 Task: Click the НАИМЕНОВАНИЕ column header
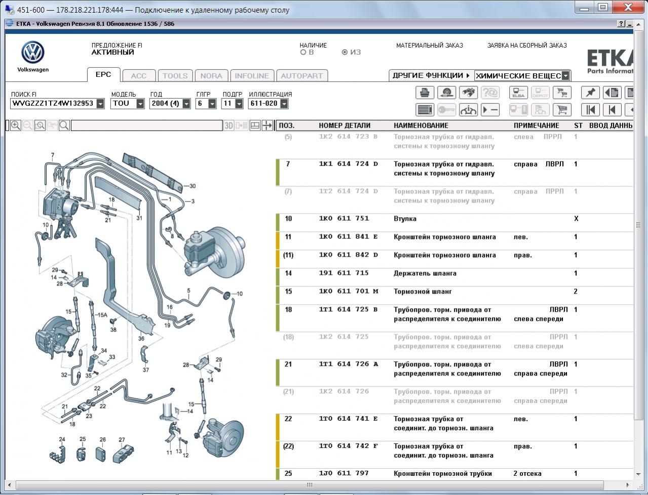pyautogui.click(x=421, y=126)
